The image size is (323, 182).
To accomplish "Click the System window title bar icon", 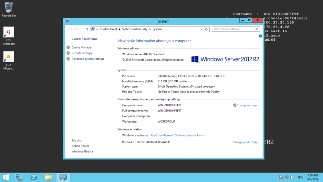I will (67, 21).
